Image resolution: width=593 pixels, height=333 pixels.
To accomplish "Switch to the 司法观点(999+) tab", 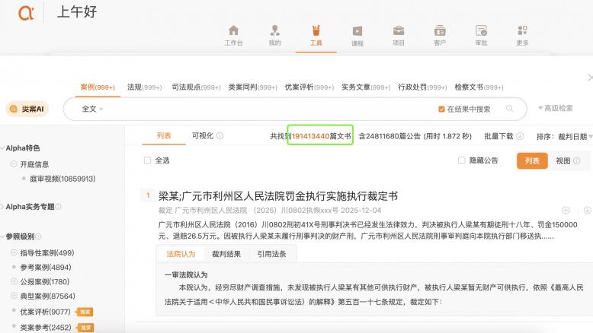I will pos(196,87).
